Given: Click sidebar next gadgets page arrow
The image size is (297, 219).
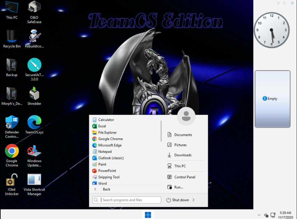Looking at the screenshot, I should pos(284,3).
